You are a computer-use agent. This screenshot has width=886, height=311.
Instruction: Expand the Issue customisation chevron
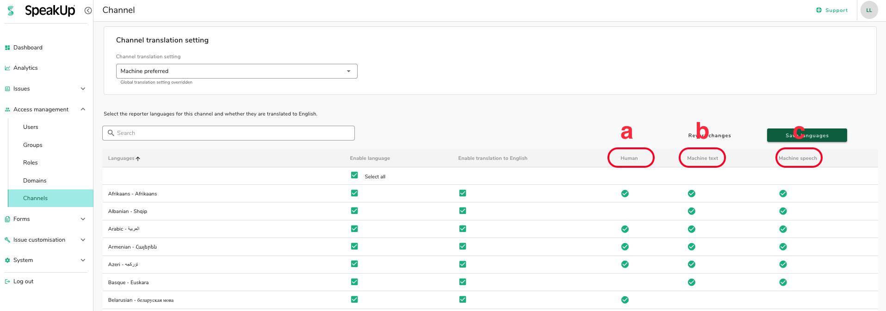(83, 240)
